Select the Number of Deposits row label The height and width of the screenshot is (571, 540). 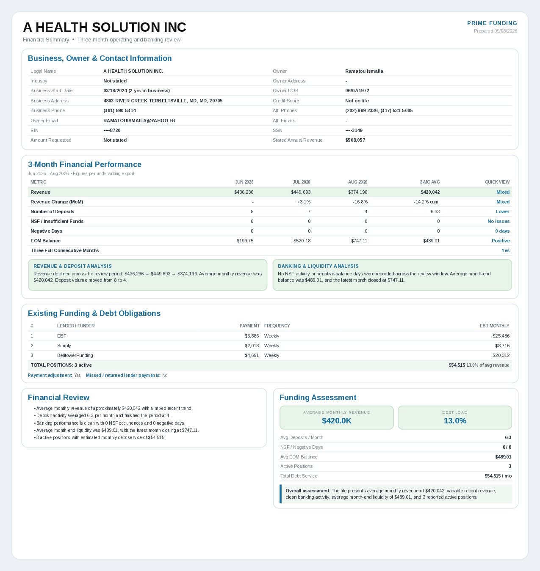tap(53, 211)
